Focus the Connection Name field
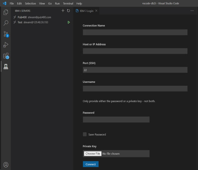This screenshot has height=170, width=198. tap(135, 32)
